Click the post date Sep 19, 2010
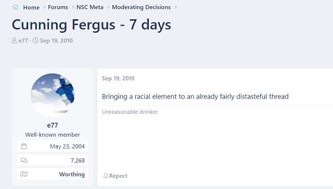Viewport: 333px width, 189px height. point(118,78)
